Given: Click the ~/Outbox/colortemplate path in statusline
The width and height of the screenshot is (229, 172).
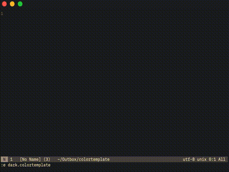Looking at the screenshot, I should click(83, 159).
